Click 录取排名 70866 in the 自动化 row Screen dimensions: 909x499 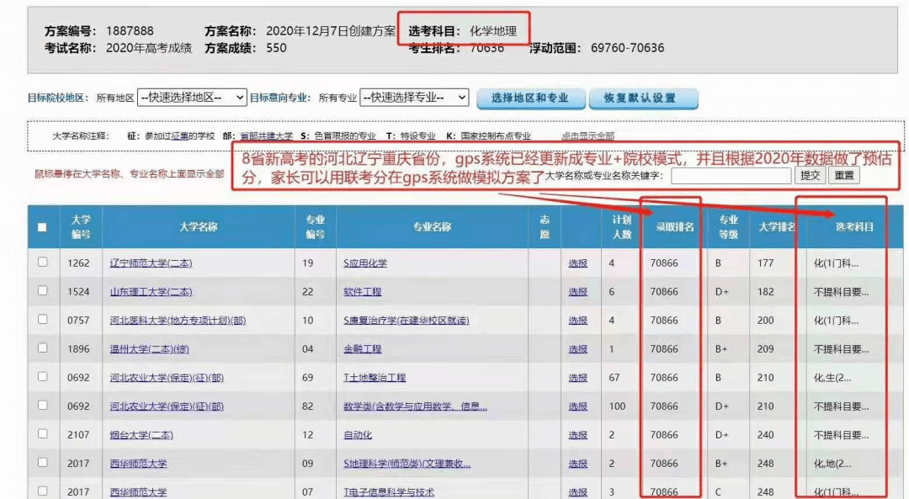[x=664, y=435]
